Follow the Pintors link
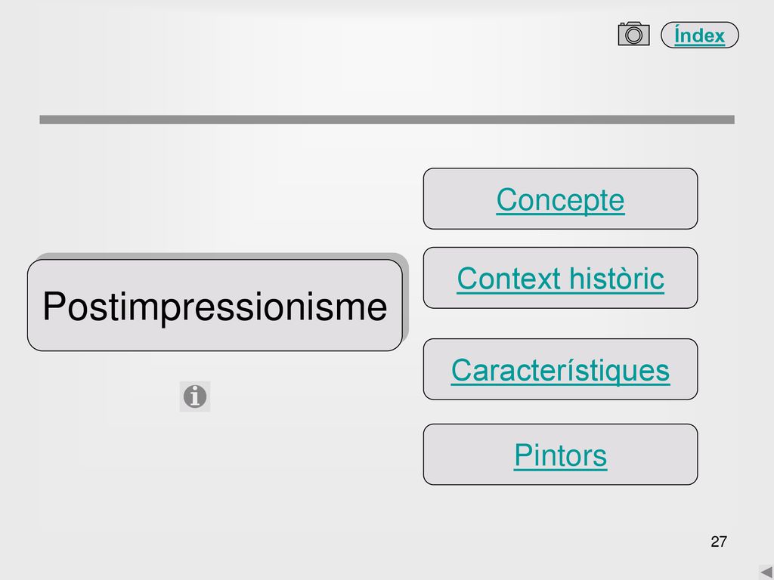774x580 pixels. pyautogui.click(x=560, y=455)
